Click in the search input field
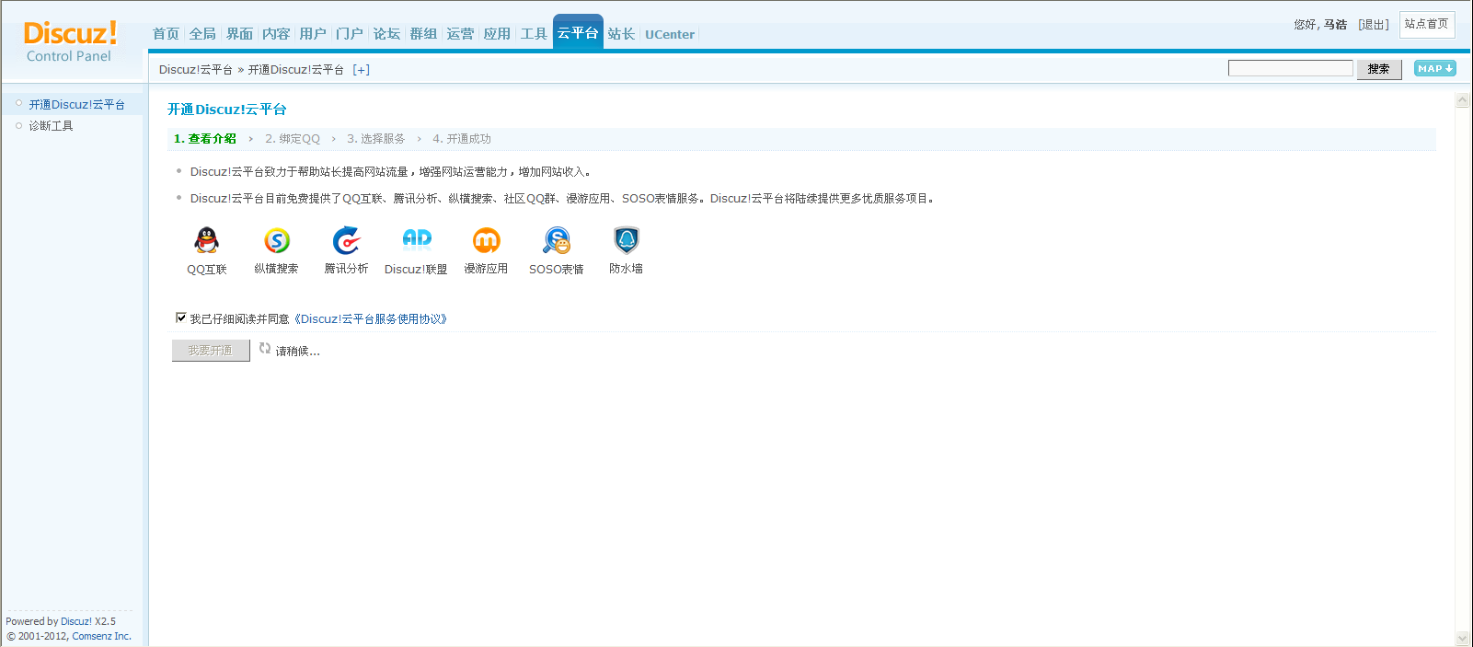1473x647 pixels. 1290,69
